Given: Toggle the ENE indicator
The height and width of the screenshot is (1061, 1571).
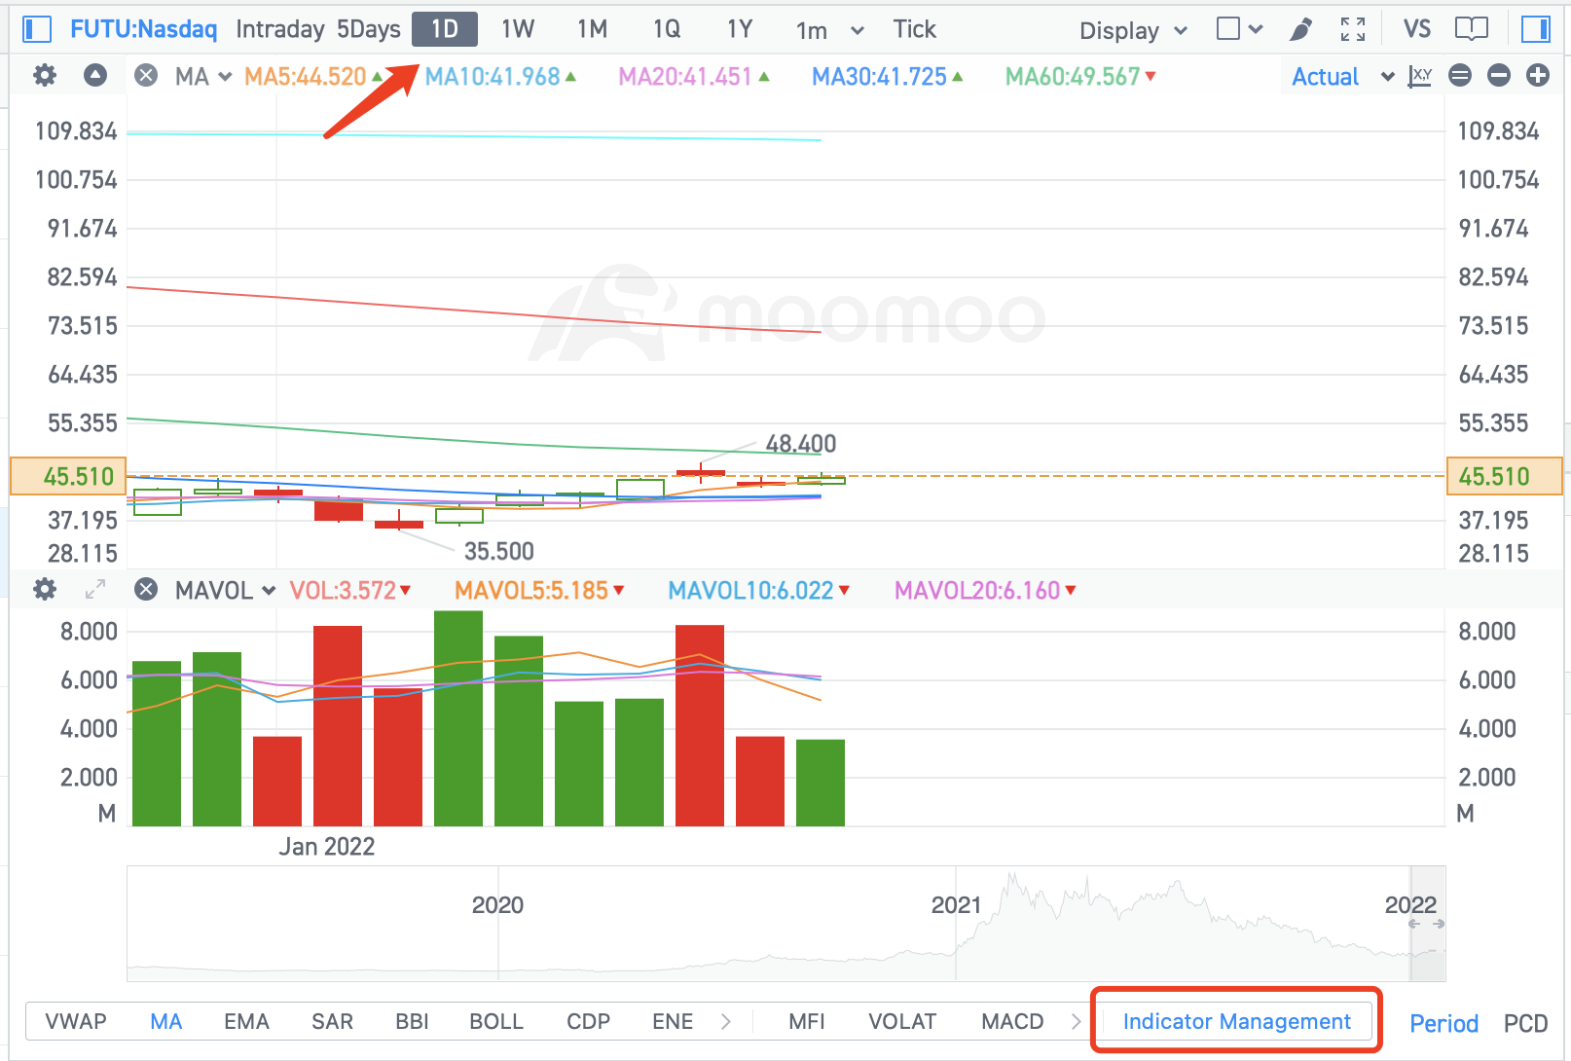Looking at the screenshot, I should [x=673, y=1021].
